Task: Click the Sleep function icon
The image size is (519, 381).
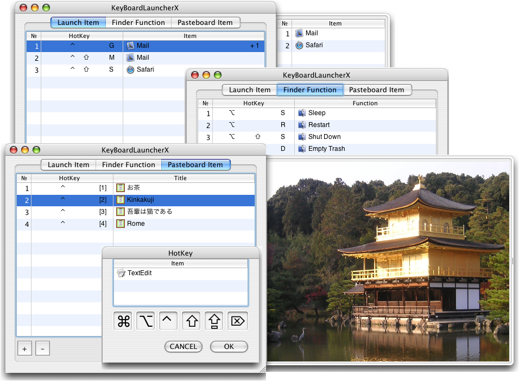Action: [302, 113]
